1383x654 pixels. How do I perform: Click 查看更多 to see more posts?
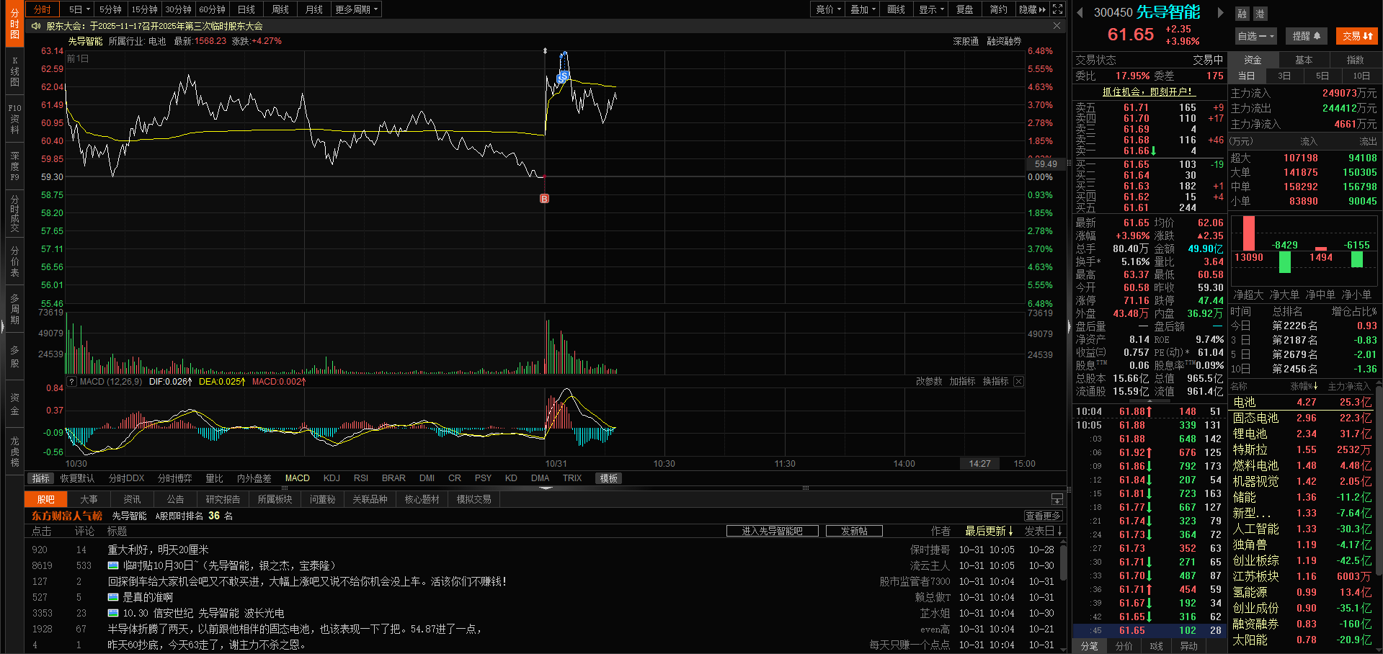click(1043, 516)
